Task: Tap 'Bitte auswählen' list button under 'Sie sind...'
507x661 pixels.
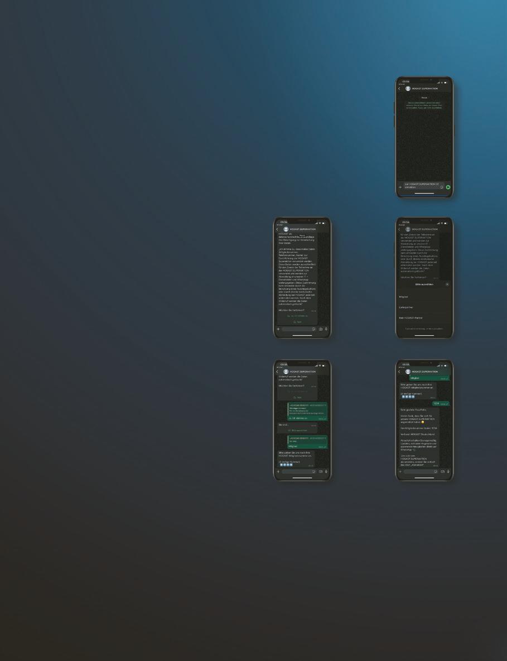Action: [x=297, y=431]
